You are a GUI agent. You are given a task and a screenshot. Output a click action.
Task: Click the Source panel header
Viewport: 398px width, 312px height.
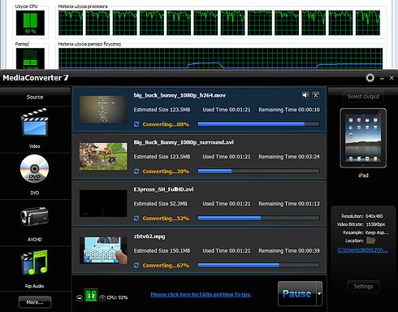(x=35, y=97)
